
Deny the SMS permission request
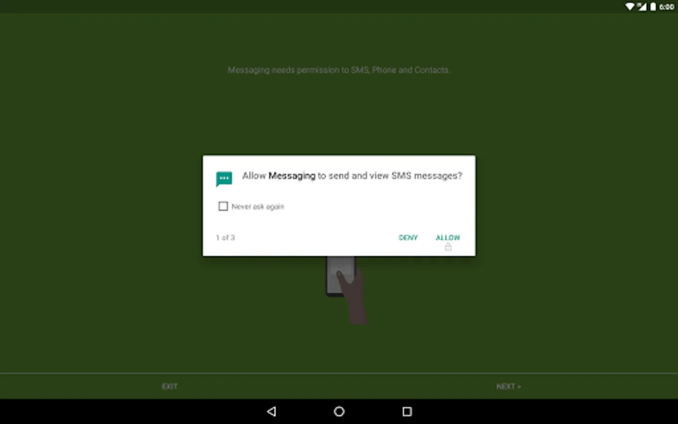click(408, 237)
